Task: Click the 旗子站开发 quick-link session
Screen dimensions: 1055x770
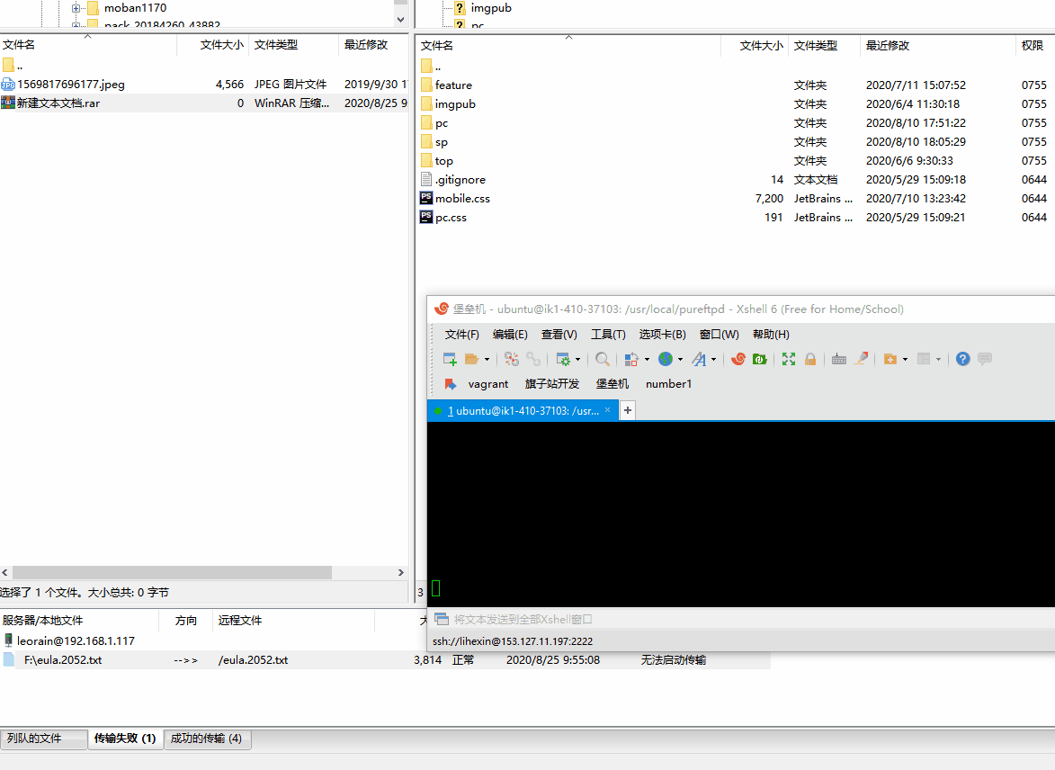Action: [551, 384]
